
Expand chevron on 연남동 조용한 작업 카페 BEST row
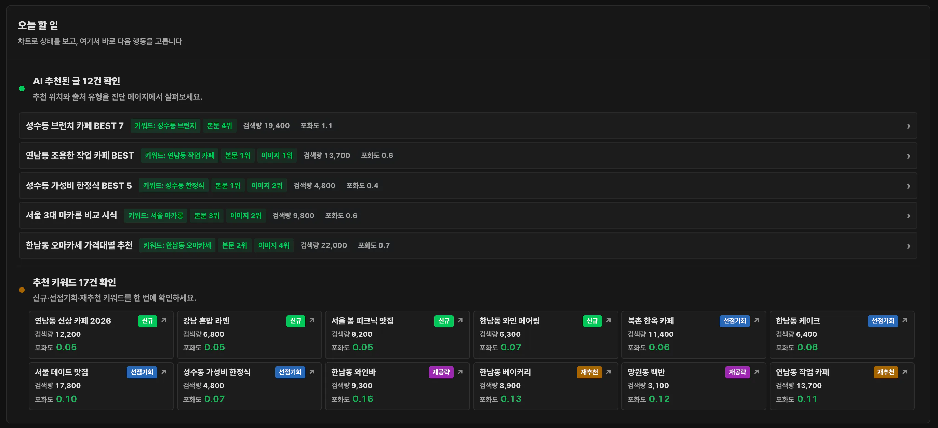909,156
